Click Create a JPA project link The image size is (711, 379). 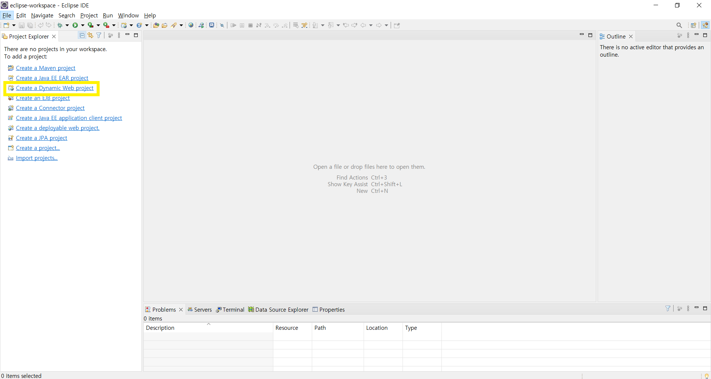(41, 138)
